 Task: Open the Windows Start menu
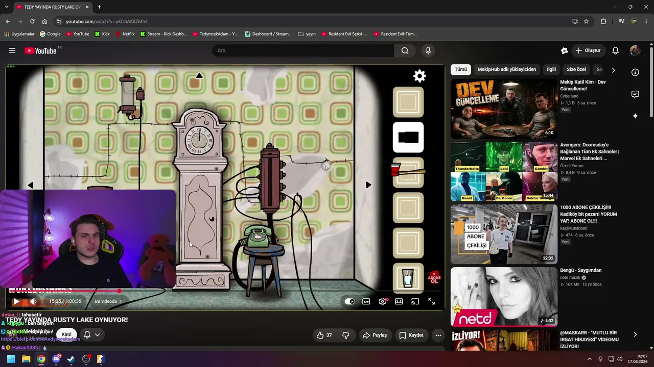point(11,359)
